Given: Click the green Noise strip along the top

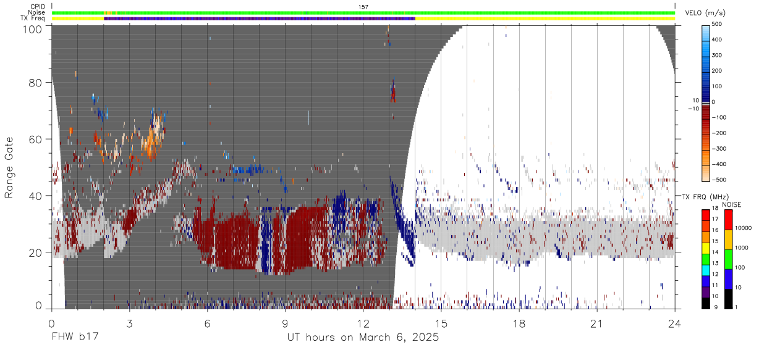Looking at the screenshot, I should pos(363,13).
